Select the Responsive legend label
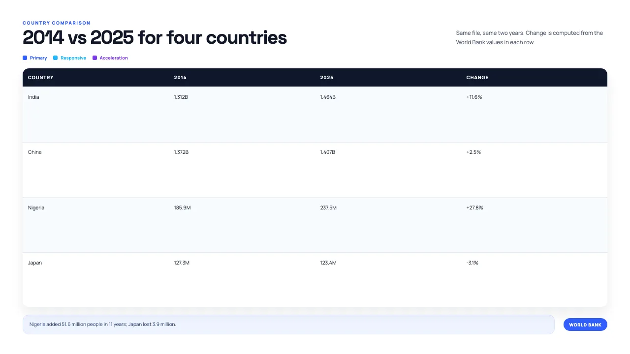630x354 pixels. [x=73, y=58]
